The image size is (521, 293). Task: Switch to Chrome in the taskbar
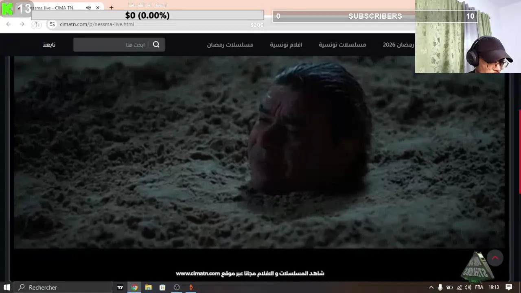click(134, 287)
